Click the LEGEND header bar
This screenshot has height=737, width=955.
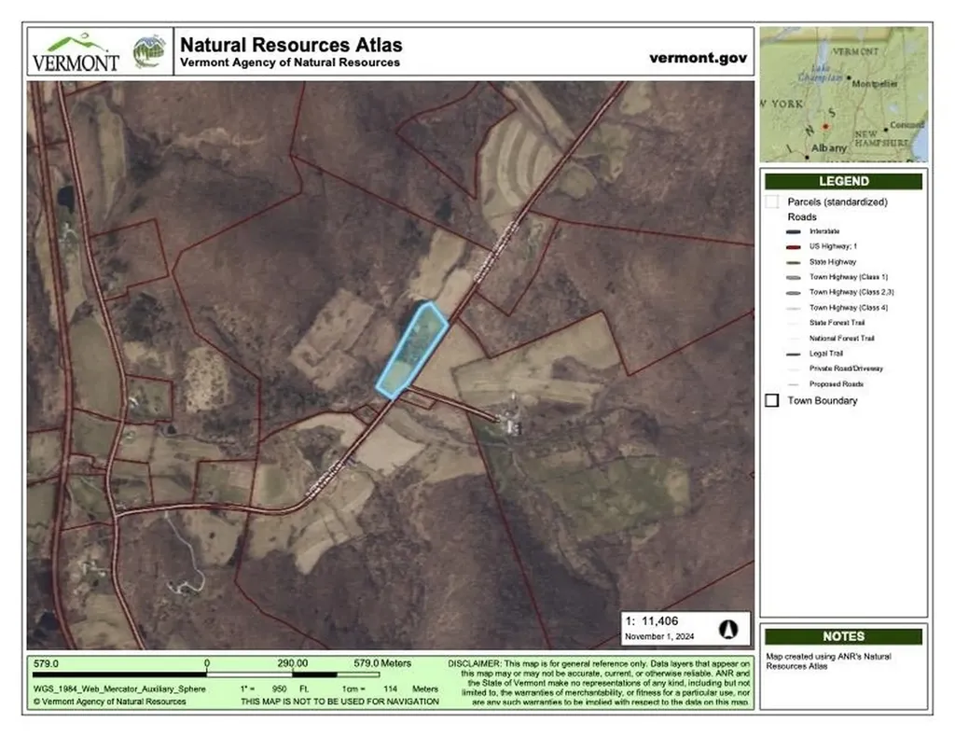[843, 182]
